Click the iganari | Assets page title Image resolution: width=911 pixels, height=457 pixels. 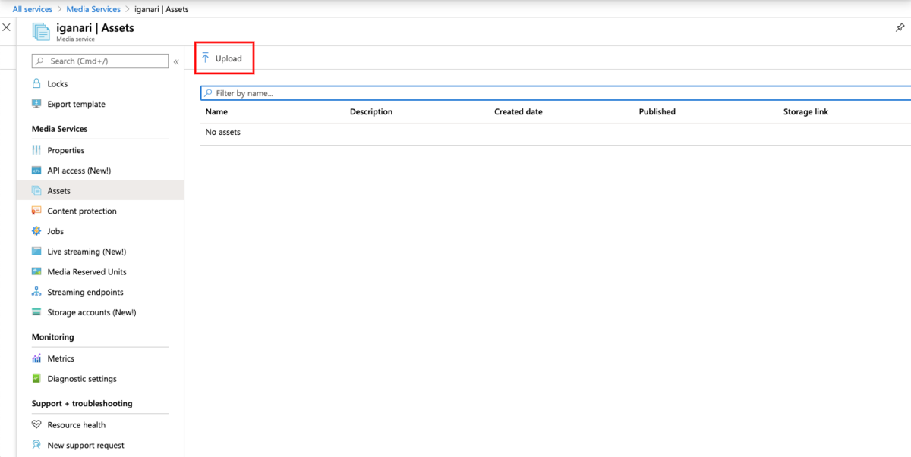(x=95, y=28)
